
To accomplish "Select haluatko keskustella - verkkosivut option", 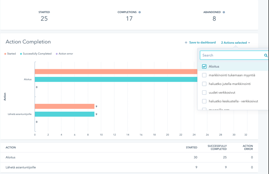I will coord(233,101).
